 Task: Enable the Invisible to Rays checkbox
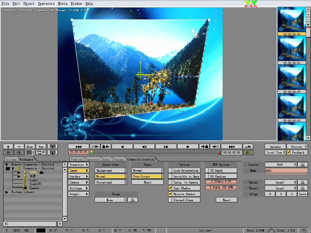[x=170, y=176]
